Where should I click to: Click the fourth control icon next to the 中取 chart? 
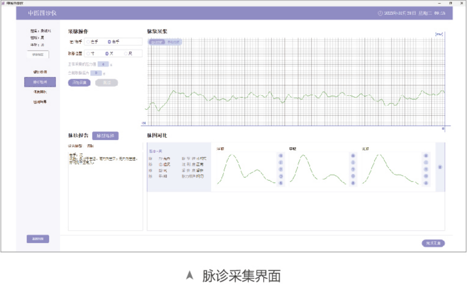click(352, 176)
